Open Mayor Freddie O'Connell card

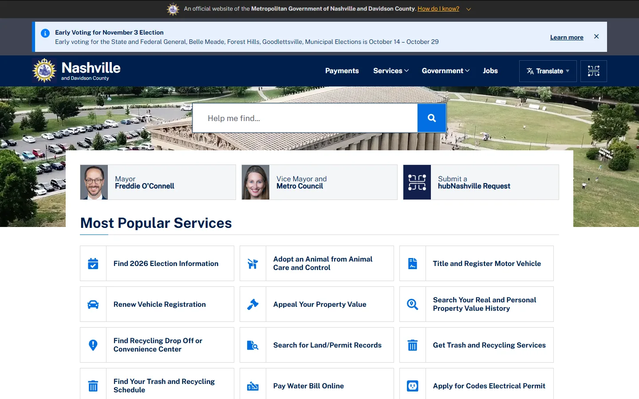[x=158, y=182]
